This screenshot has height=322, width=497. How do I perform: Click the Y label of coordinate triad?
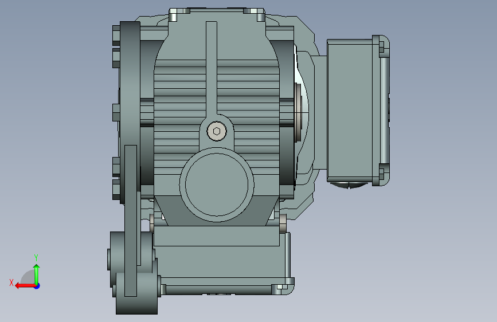pos(36,257)
